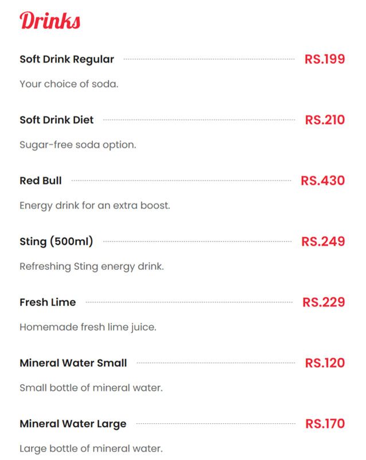Select the Soft Drink Diet item

(x=57, y=120)
